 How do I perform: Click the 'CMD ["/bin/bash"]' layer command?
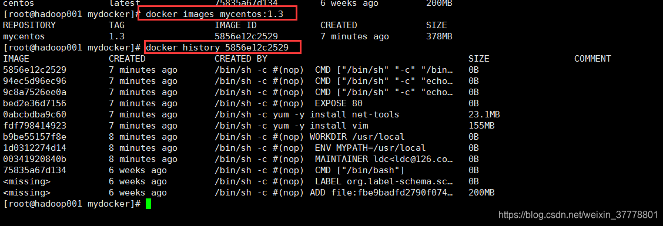360,171
